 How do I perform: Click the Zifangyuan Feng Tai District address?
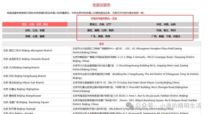point(136,76)
